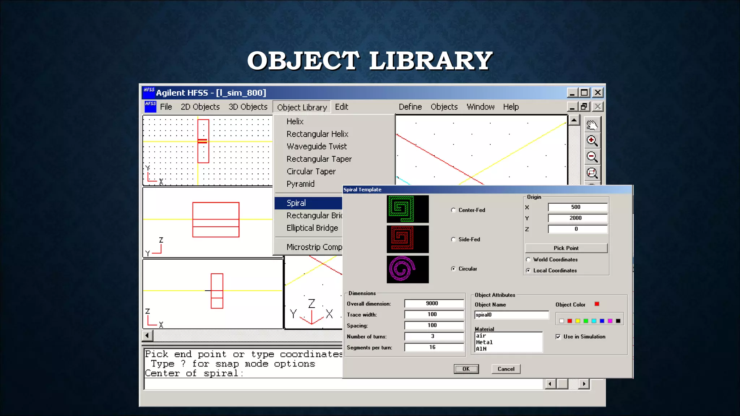Click the Trace width field

click(x=434, y=315)
